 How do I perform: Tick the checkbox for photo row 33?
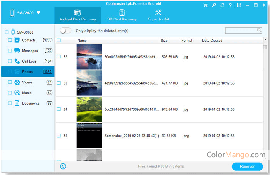point(59,83)
